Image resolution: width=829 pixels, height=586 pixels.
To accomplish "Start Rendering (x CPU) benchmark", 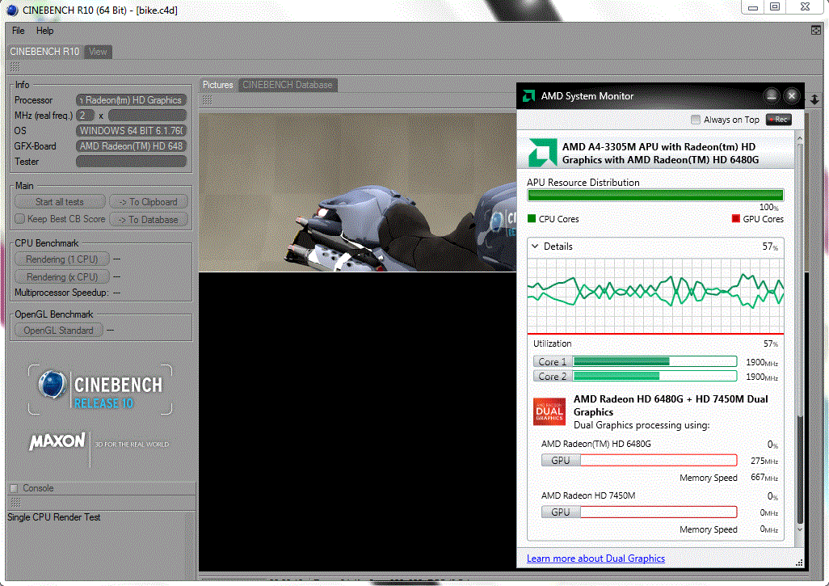I will 62,276.
